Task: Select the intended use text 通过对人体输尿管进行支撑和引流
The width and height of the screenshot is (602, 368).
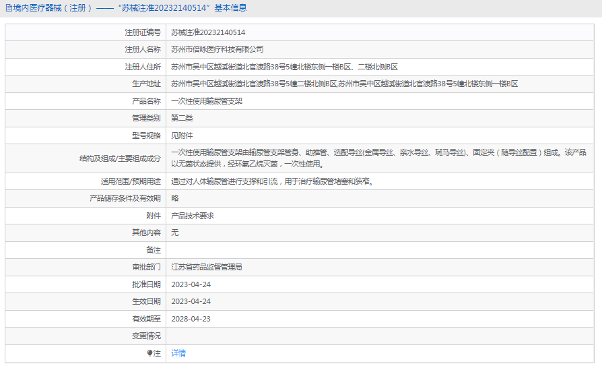Action: click(x=224, y=181)
